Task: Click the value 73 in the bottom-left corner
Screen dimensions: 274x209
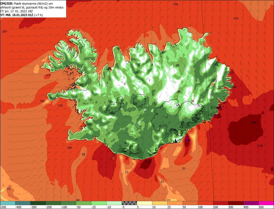Action: [8, 189]
